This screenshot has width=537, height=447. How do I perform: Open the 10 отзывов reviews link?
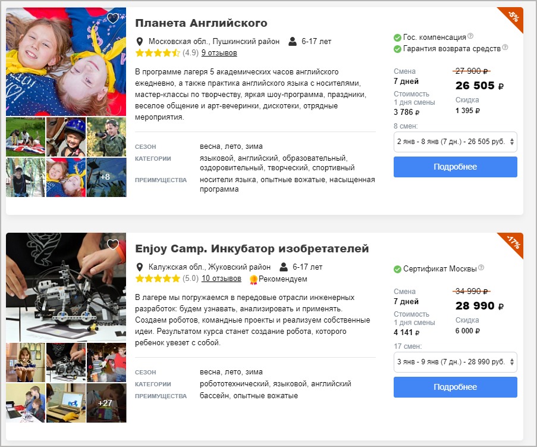click(x=221, y=279)
